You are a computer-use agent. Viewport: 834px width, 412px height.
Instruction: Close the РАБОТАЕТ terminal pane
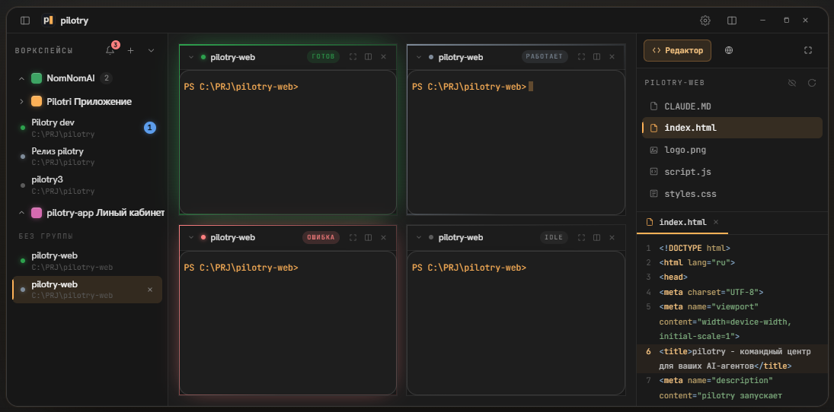tap(612, 57)
